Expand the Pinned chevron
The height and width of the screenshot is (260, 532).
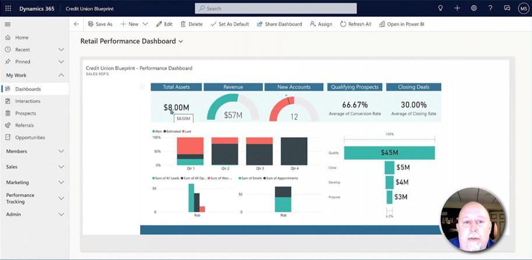point(61,62)
